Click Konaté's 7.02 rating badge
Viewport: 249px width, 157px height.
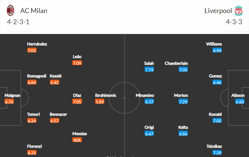point(217,121)
